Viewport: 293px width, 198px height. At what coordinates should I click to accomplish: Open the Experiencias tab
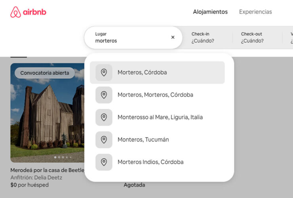click(255, 12)
